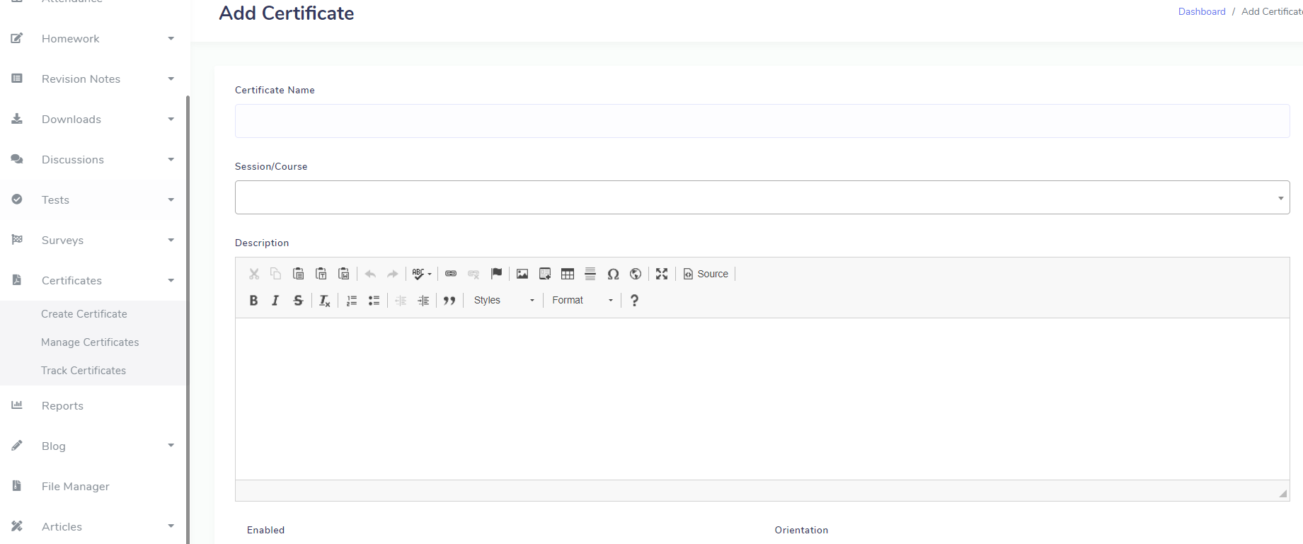Apply strikethrough formatting

[298, 301]
